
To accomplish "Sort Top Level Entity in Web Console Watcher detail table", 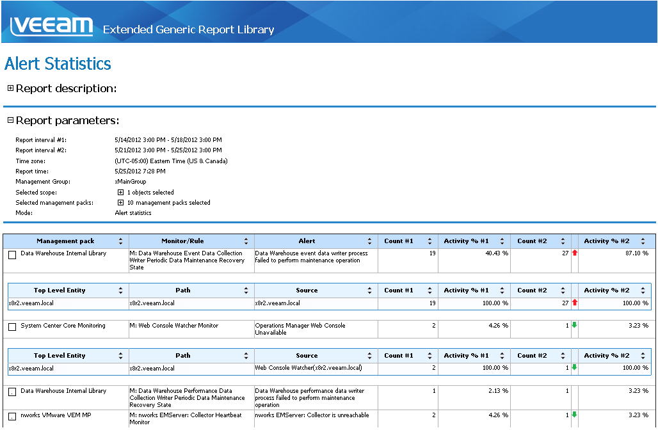I will [x=120, y=356].
